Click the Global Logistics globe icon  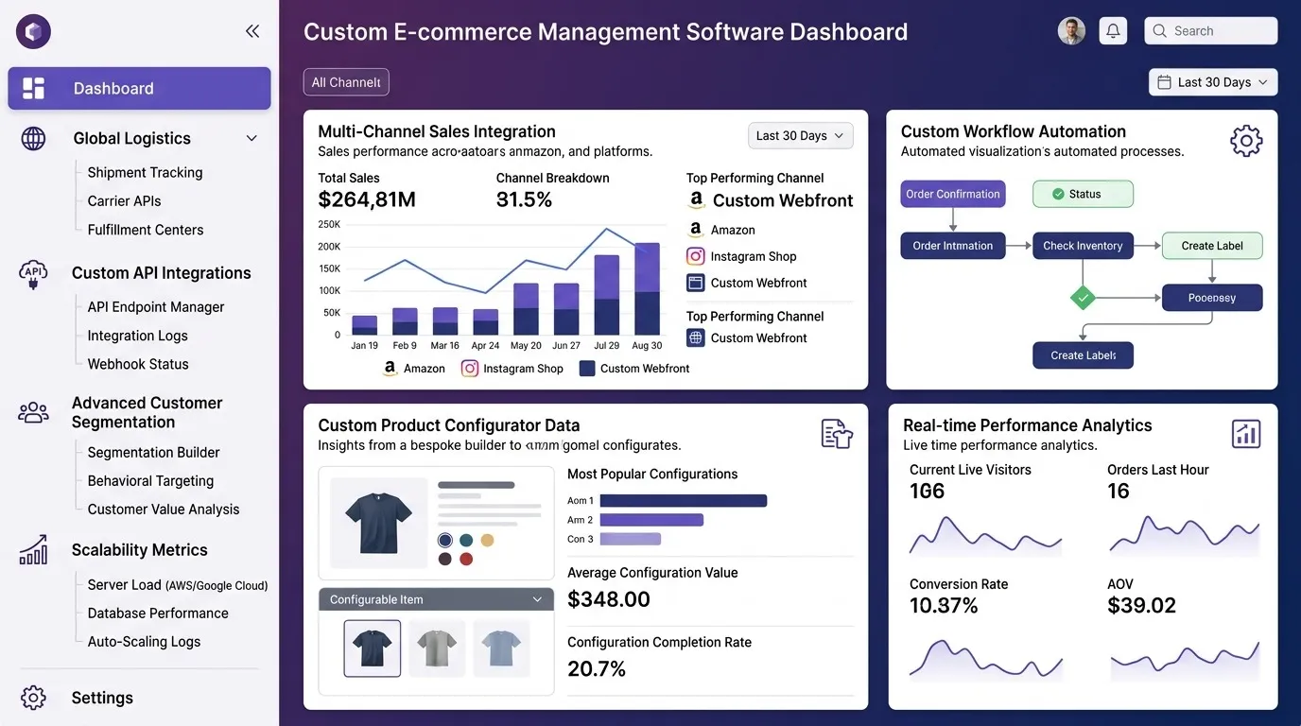[x=33, y=138]
